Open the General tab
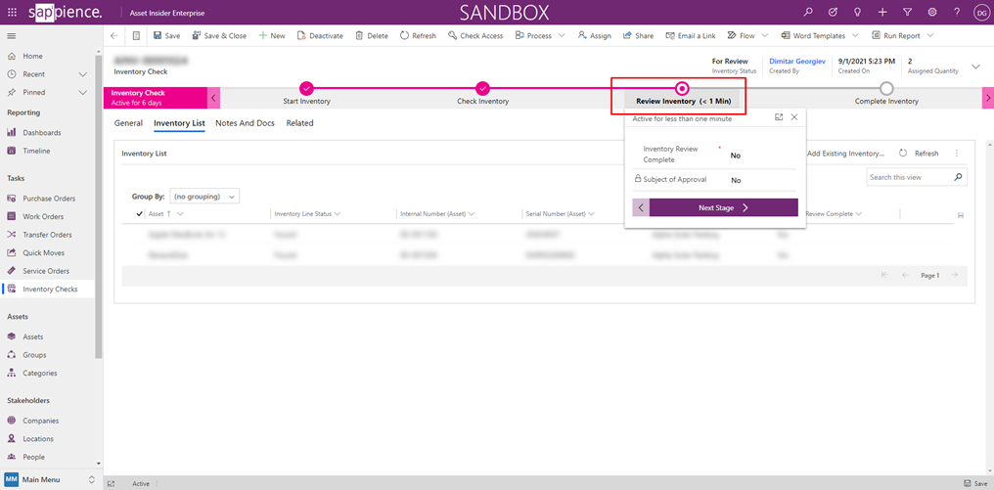The width and height of the screenshot is (994, 490). point(128,123)
